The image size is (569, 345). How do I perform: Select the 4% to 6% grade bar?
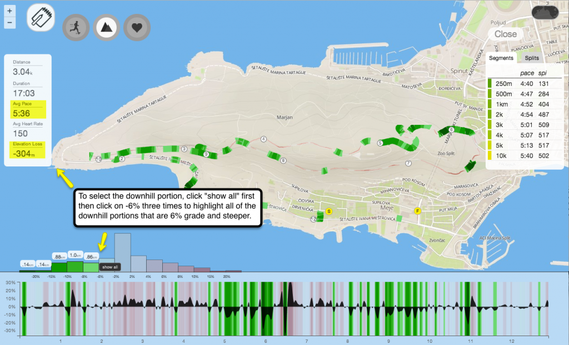coord(154,266)
